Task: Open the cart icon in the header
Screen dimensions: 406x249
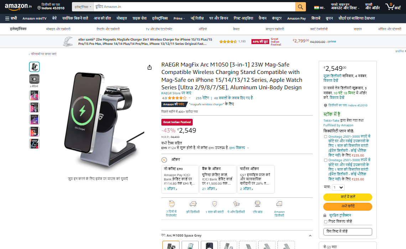Action: [x=393, y=7]
